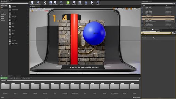
Task: Select the All Classes category
Action: click(3, 21)
